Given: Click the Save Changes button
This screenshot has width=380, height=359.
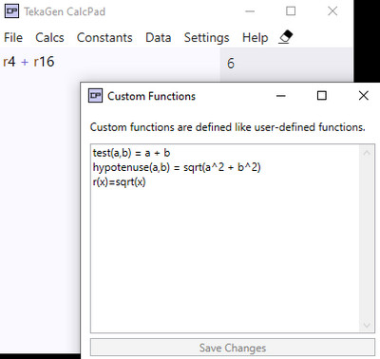Looking at the screenshot, I should point(233,348).
